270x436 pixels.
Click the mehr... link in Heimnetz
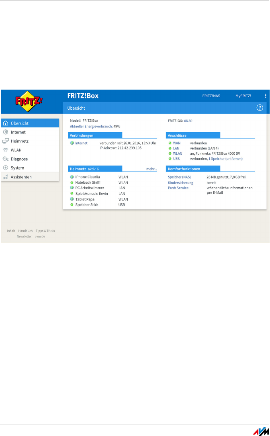click(x=151, y=169)
